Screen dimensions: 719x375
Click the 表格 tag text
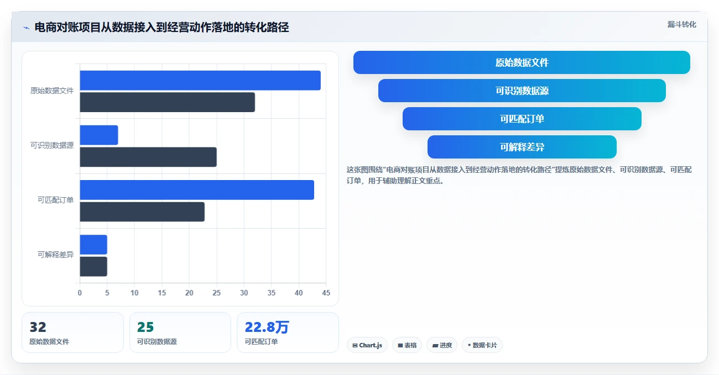tap(410, 346)
